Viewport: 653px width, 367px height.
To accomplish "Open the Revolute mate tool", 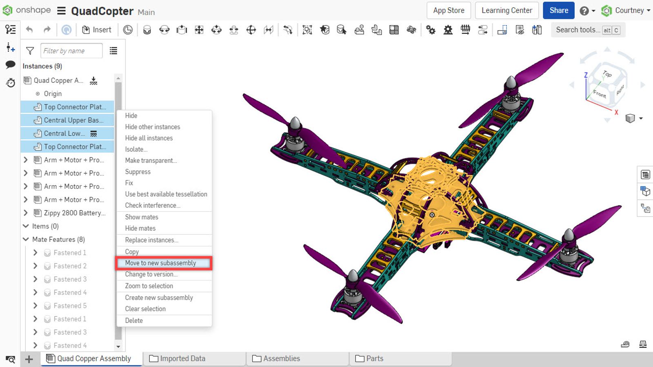I will coord(164,30).
